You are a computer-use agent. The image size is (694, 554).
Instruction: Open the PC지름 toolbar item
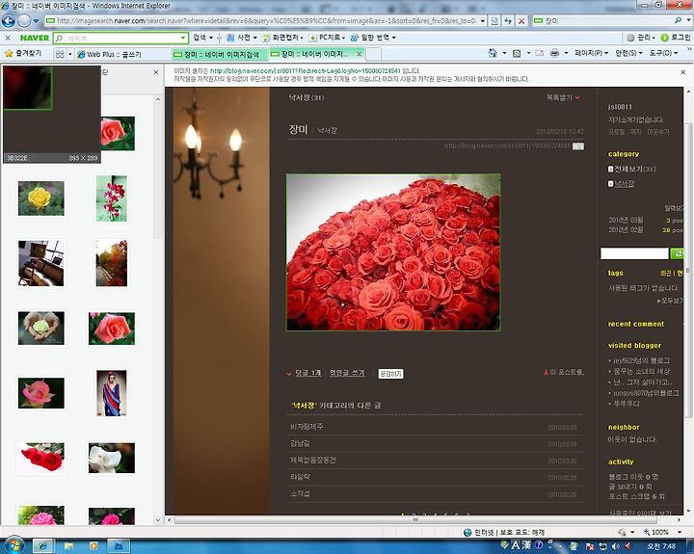[327, 38]
